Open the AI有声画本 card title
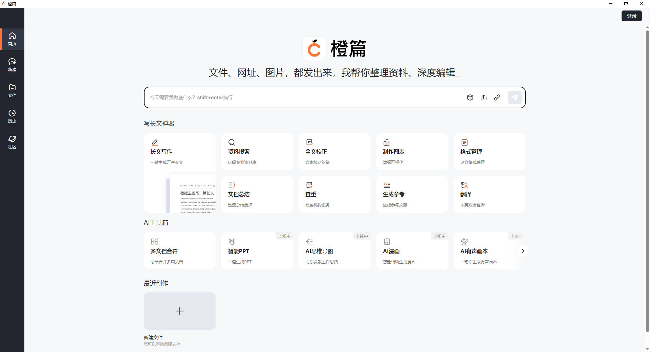The height and width of the screenshot is (352, 650). pyautogui.click(x=474, y=251)
